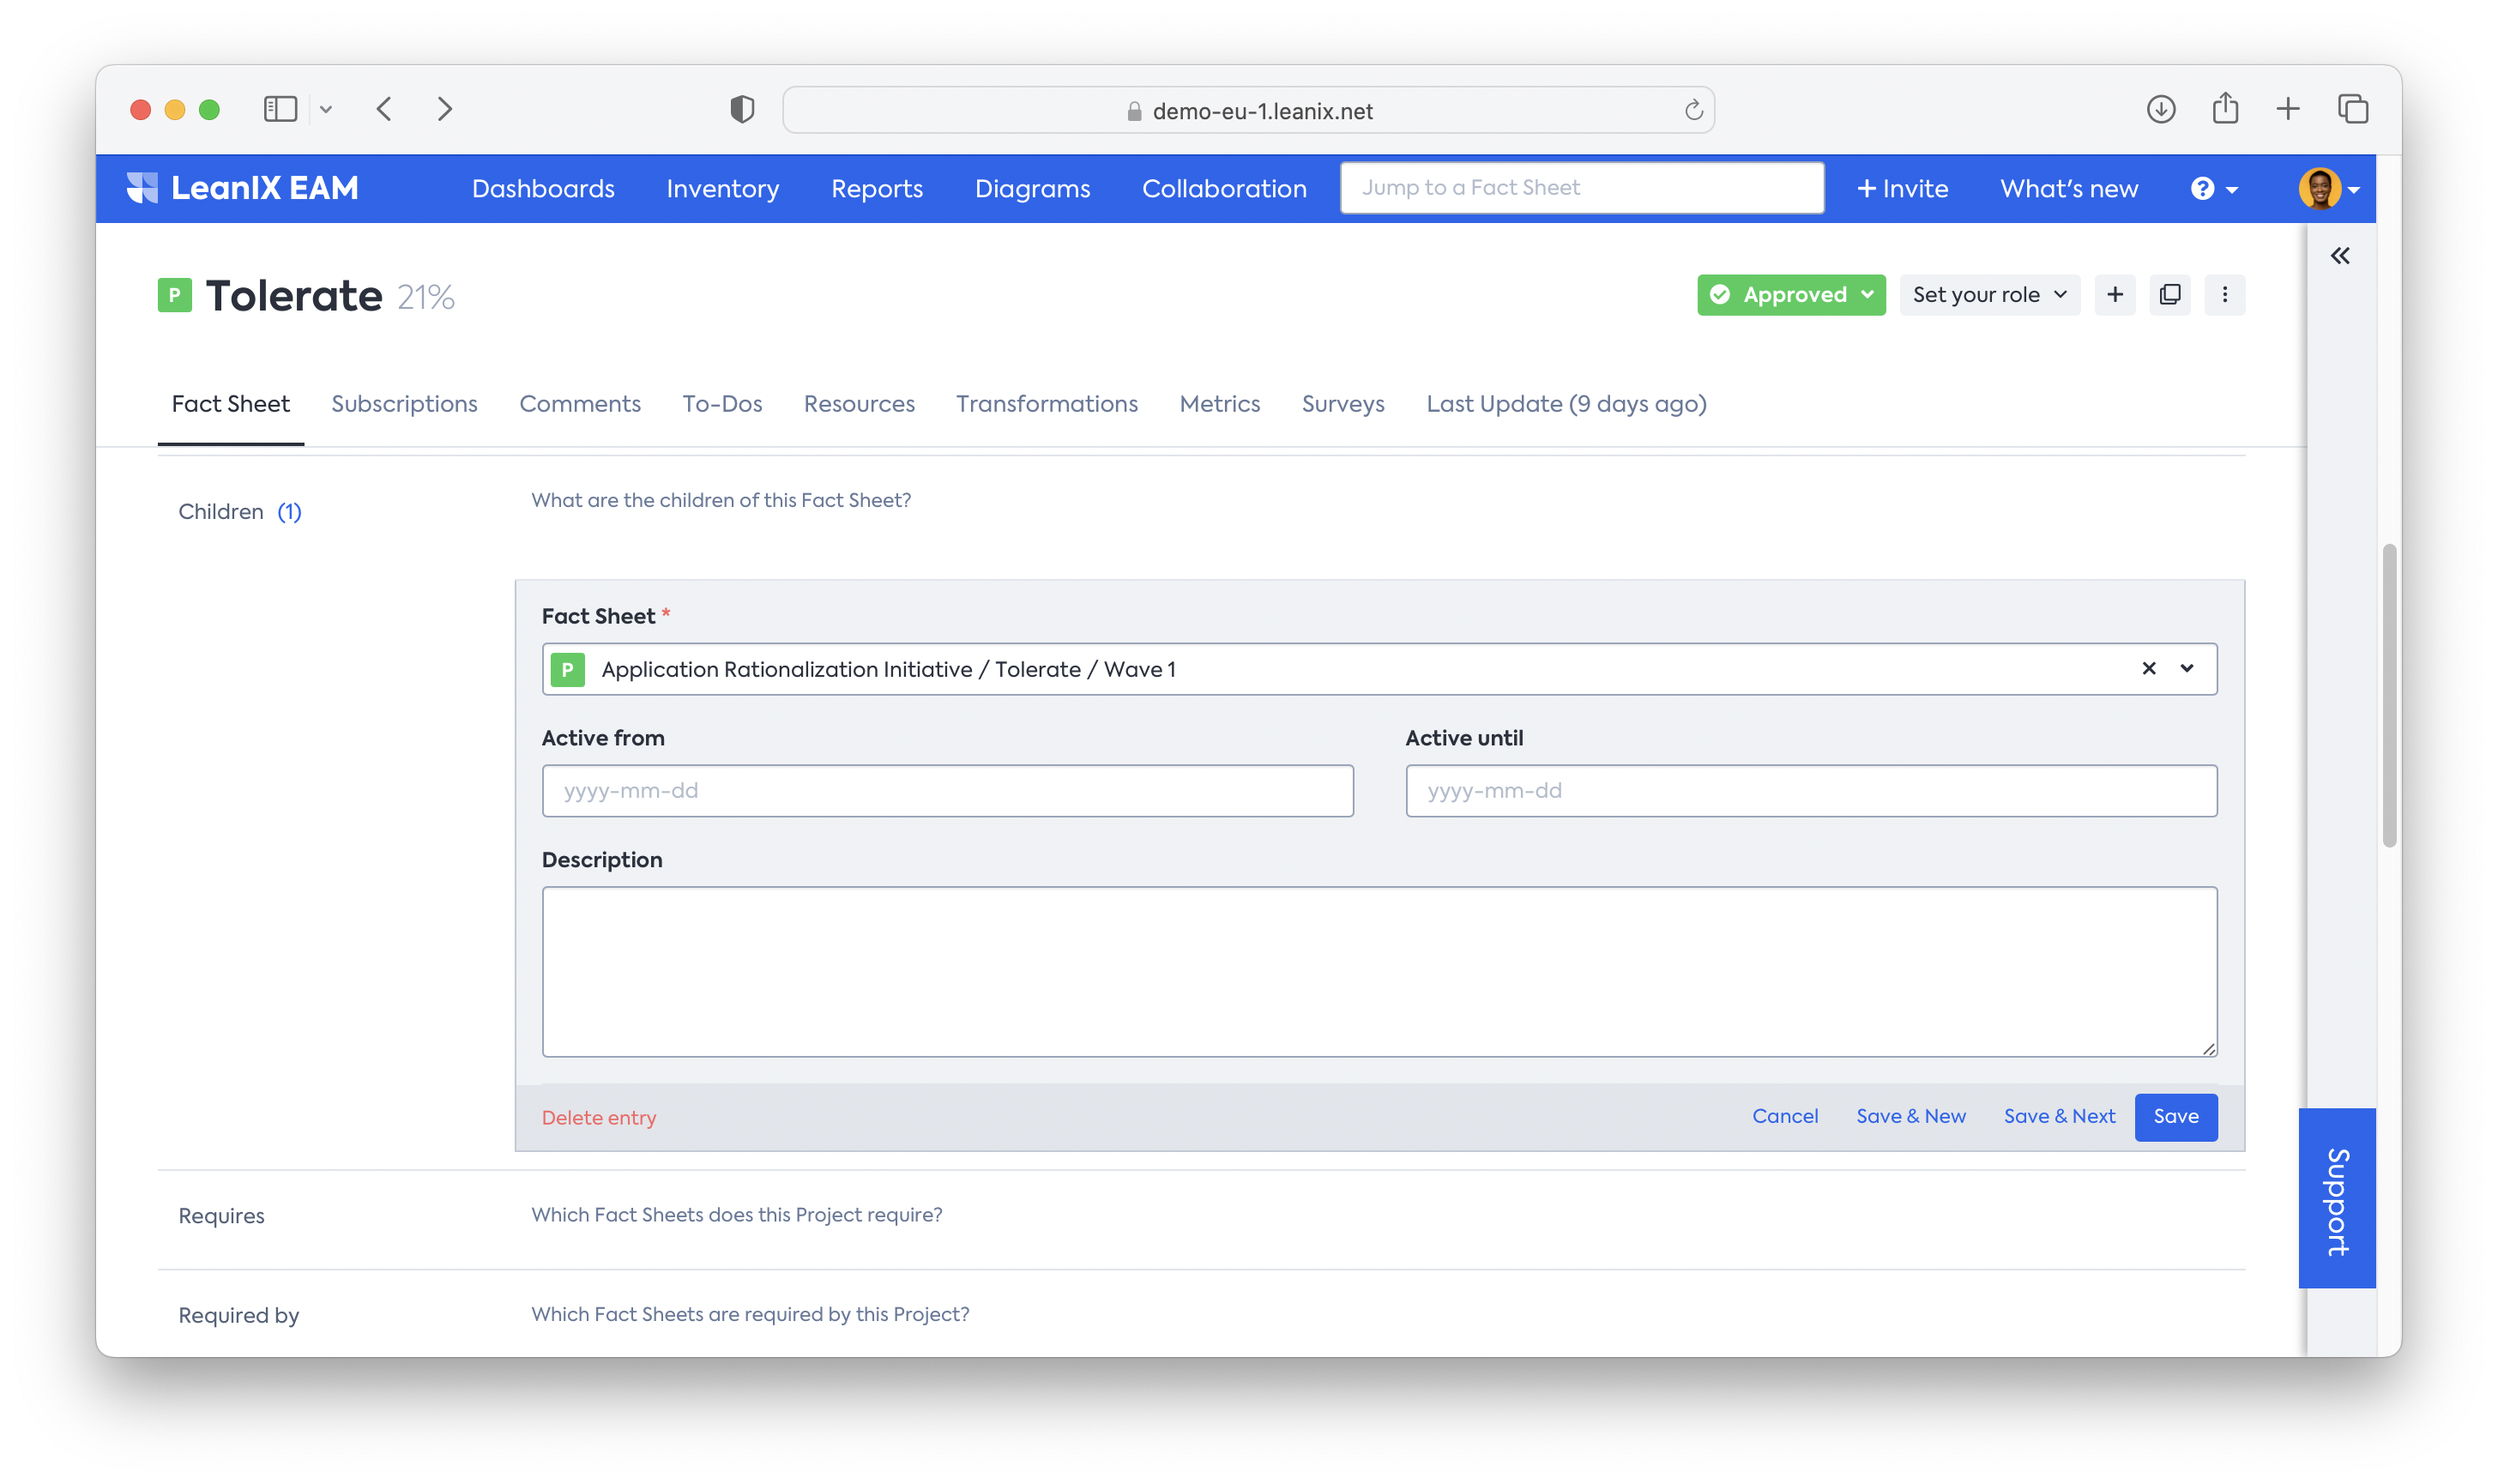Viewport: 2498px width, 1484px height.
Task: Click the plus icon next to Set your role
Action: tap(2114, 295)
